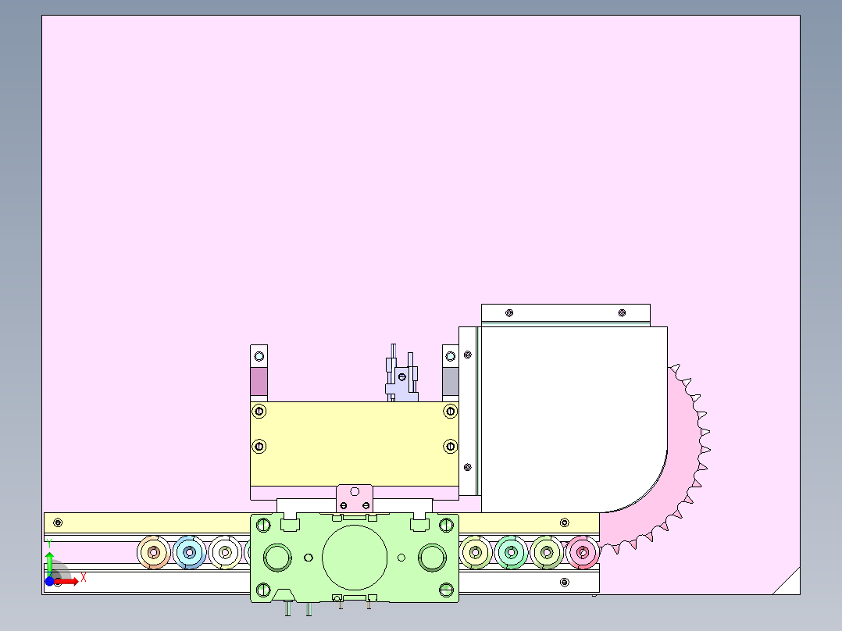The height and width of the screenshot is (631, 842).
Task: Select the blue roller in the left row
Action: (189, 552)
